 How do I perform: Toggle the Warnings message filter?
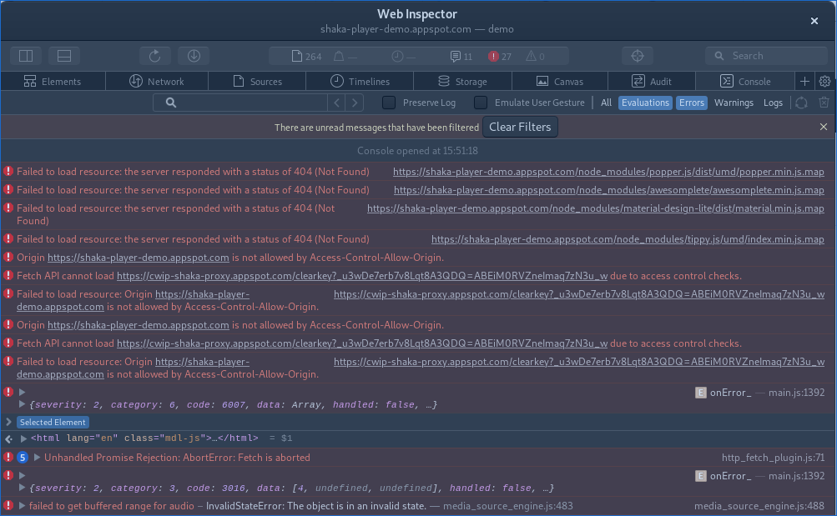click(734, 102)
